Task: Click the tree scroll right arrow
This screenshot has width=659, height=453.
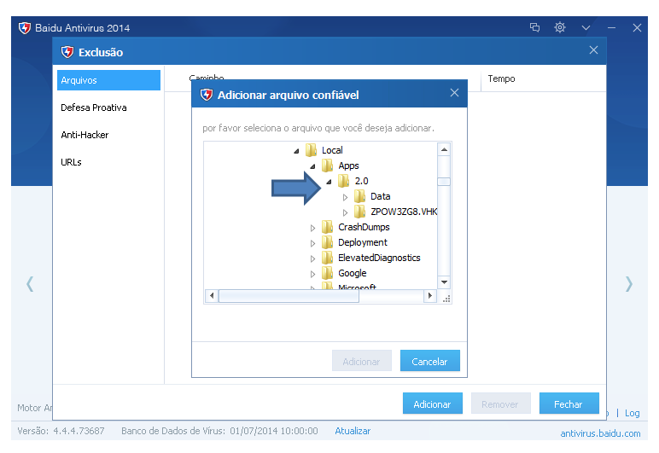Action: [x=429, y=295]
